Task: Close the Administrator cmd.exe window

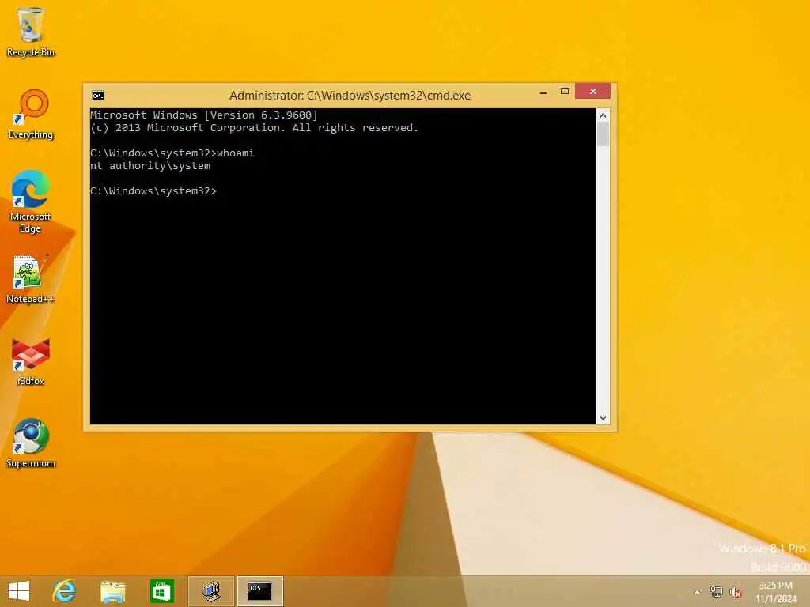Action: pos(593,91)
